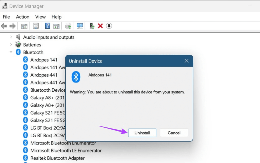Close the Uninstall Device dialog

[186, 61]
